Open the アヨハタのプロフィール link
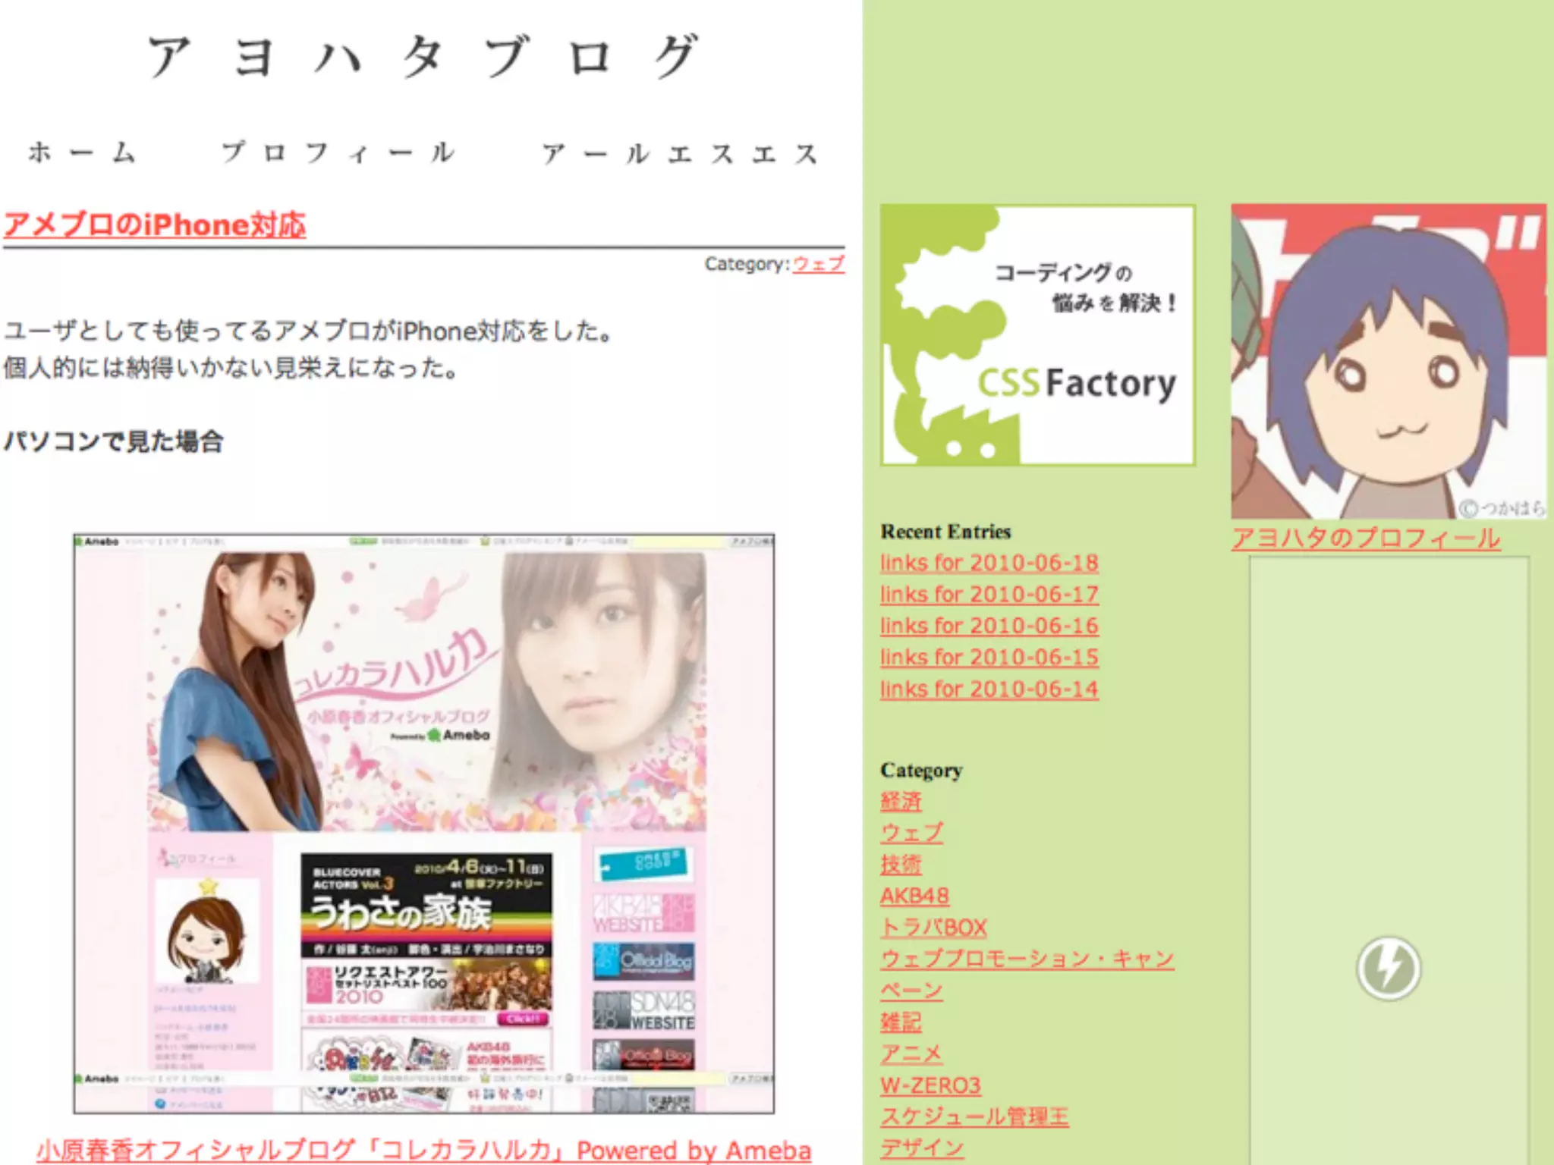This screenshot has width=1554, height=1165. click(1366, 538)
